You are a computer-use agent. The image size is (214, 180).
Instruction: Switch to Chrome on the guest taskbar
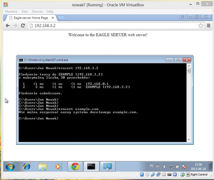(x=75, y=166)
